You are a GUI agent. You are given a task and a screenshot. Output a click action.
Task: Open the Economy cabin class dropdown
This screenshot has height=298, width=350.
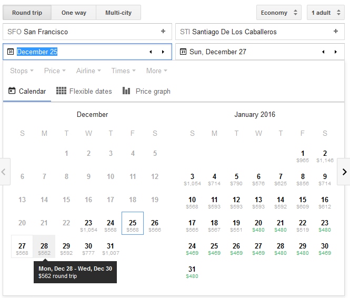point(278,13)
